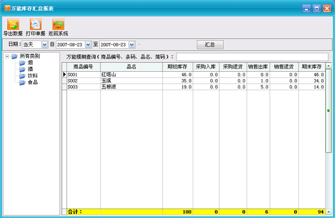Sort by 商品编号 column header
This screenshot has height=218, width=335.
pyautogui.click(x=83, y=67)
